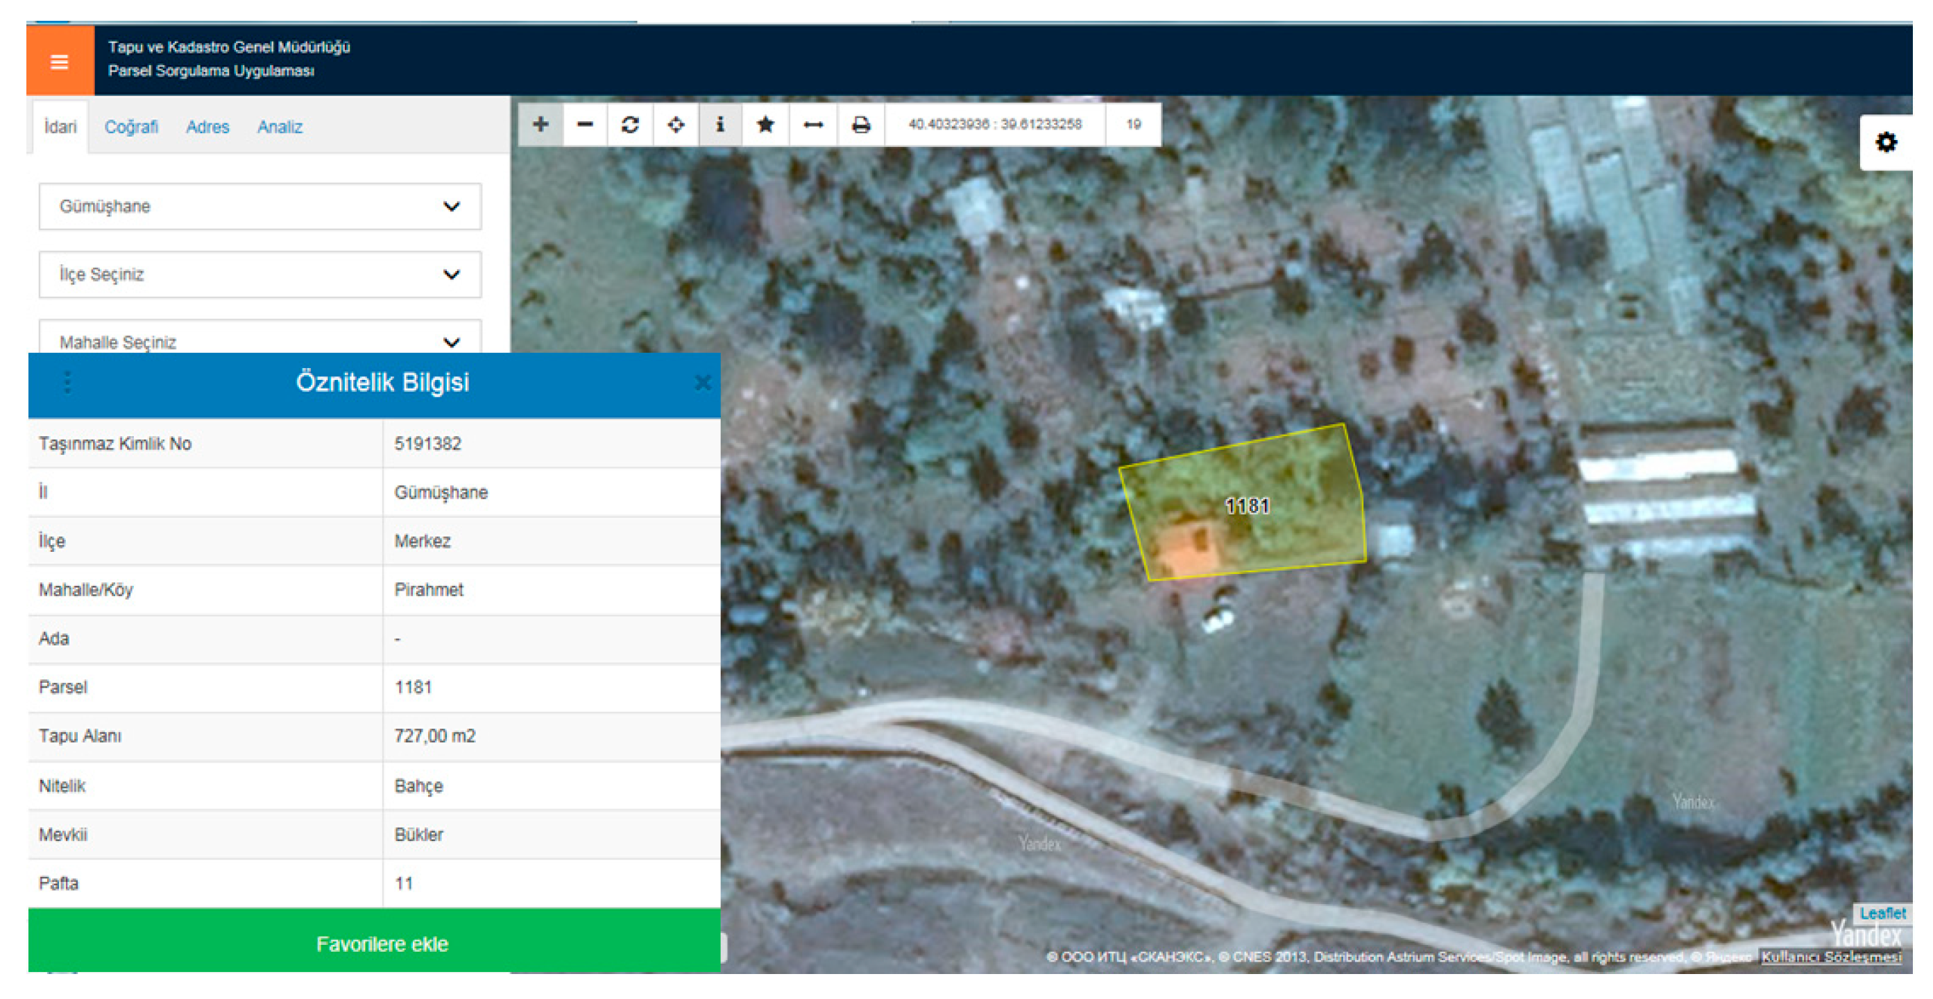Close the Öznitelik Bilgisi panel

point(702,383)
